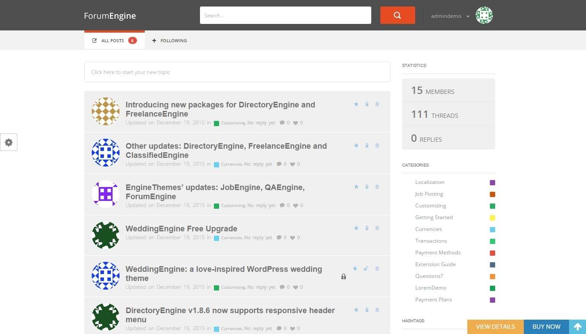This screenshot has height=334, width=586.
Task: Trash the 'Other updates' thread
Action: [377, 146]
